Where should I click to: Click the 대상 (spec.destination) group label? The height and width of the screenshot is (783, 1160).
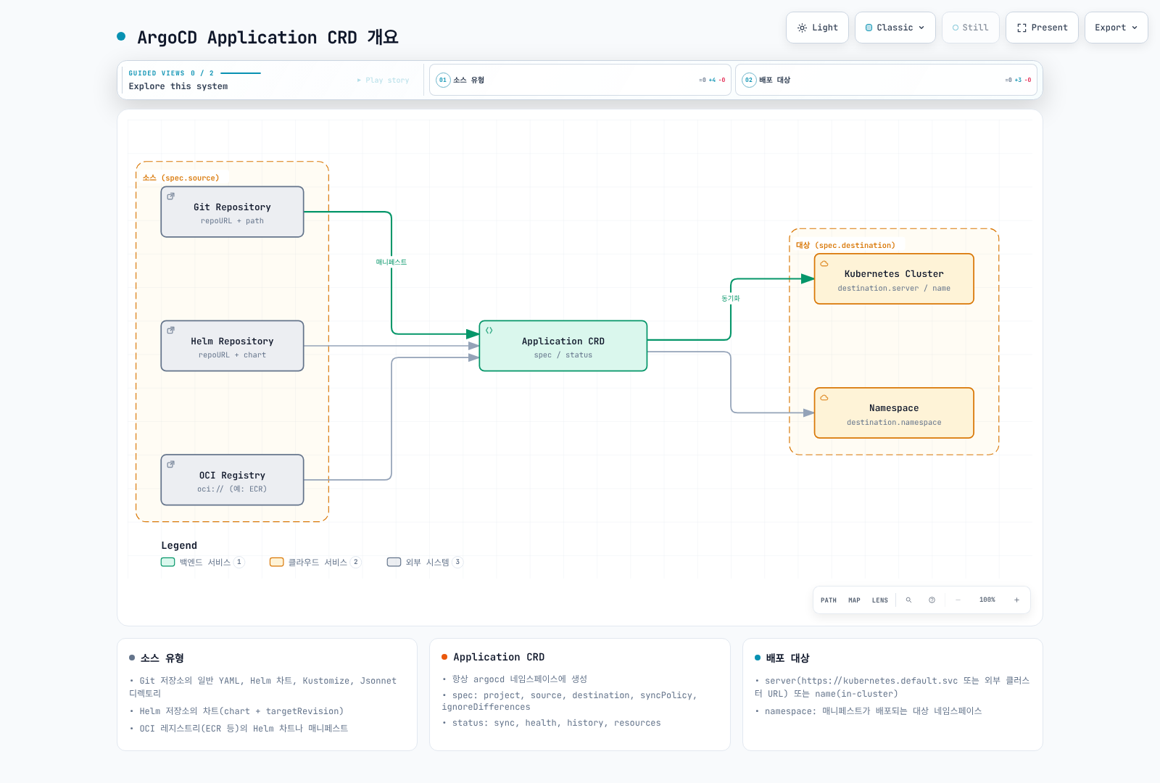coord(845,246)
